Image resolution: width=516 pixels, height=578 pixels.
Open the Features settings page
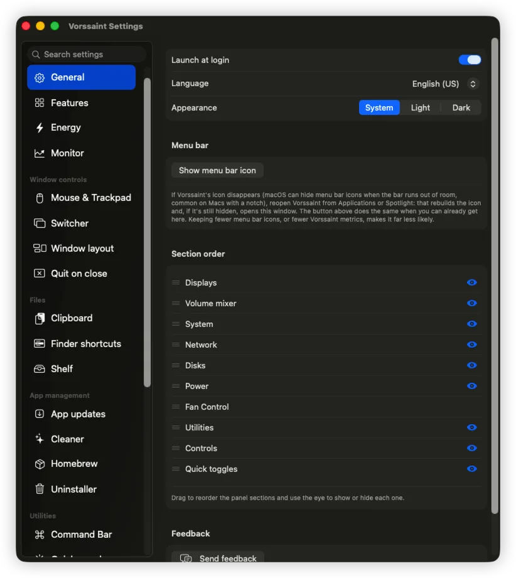(81, 103)
